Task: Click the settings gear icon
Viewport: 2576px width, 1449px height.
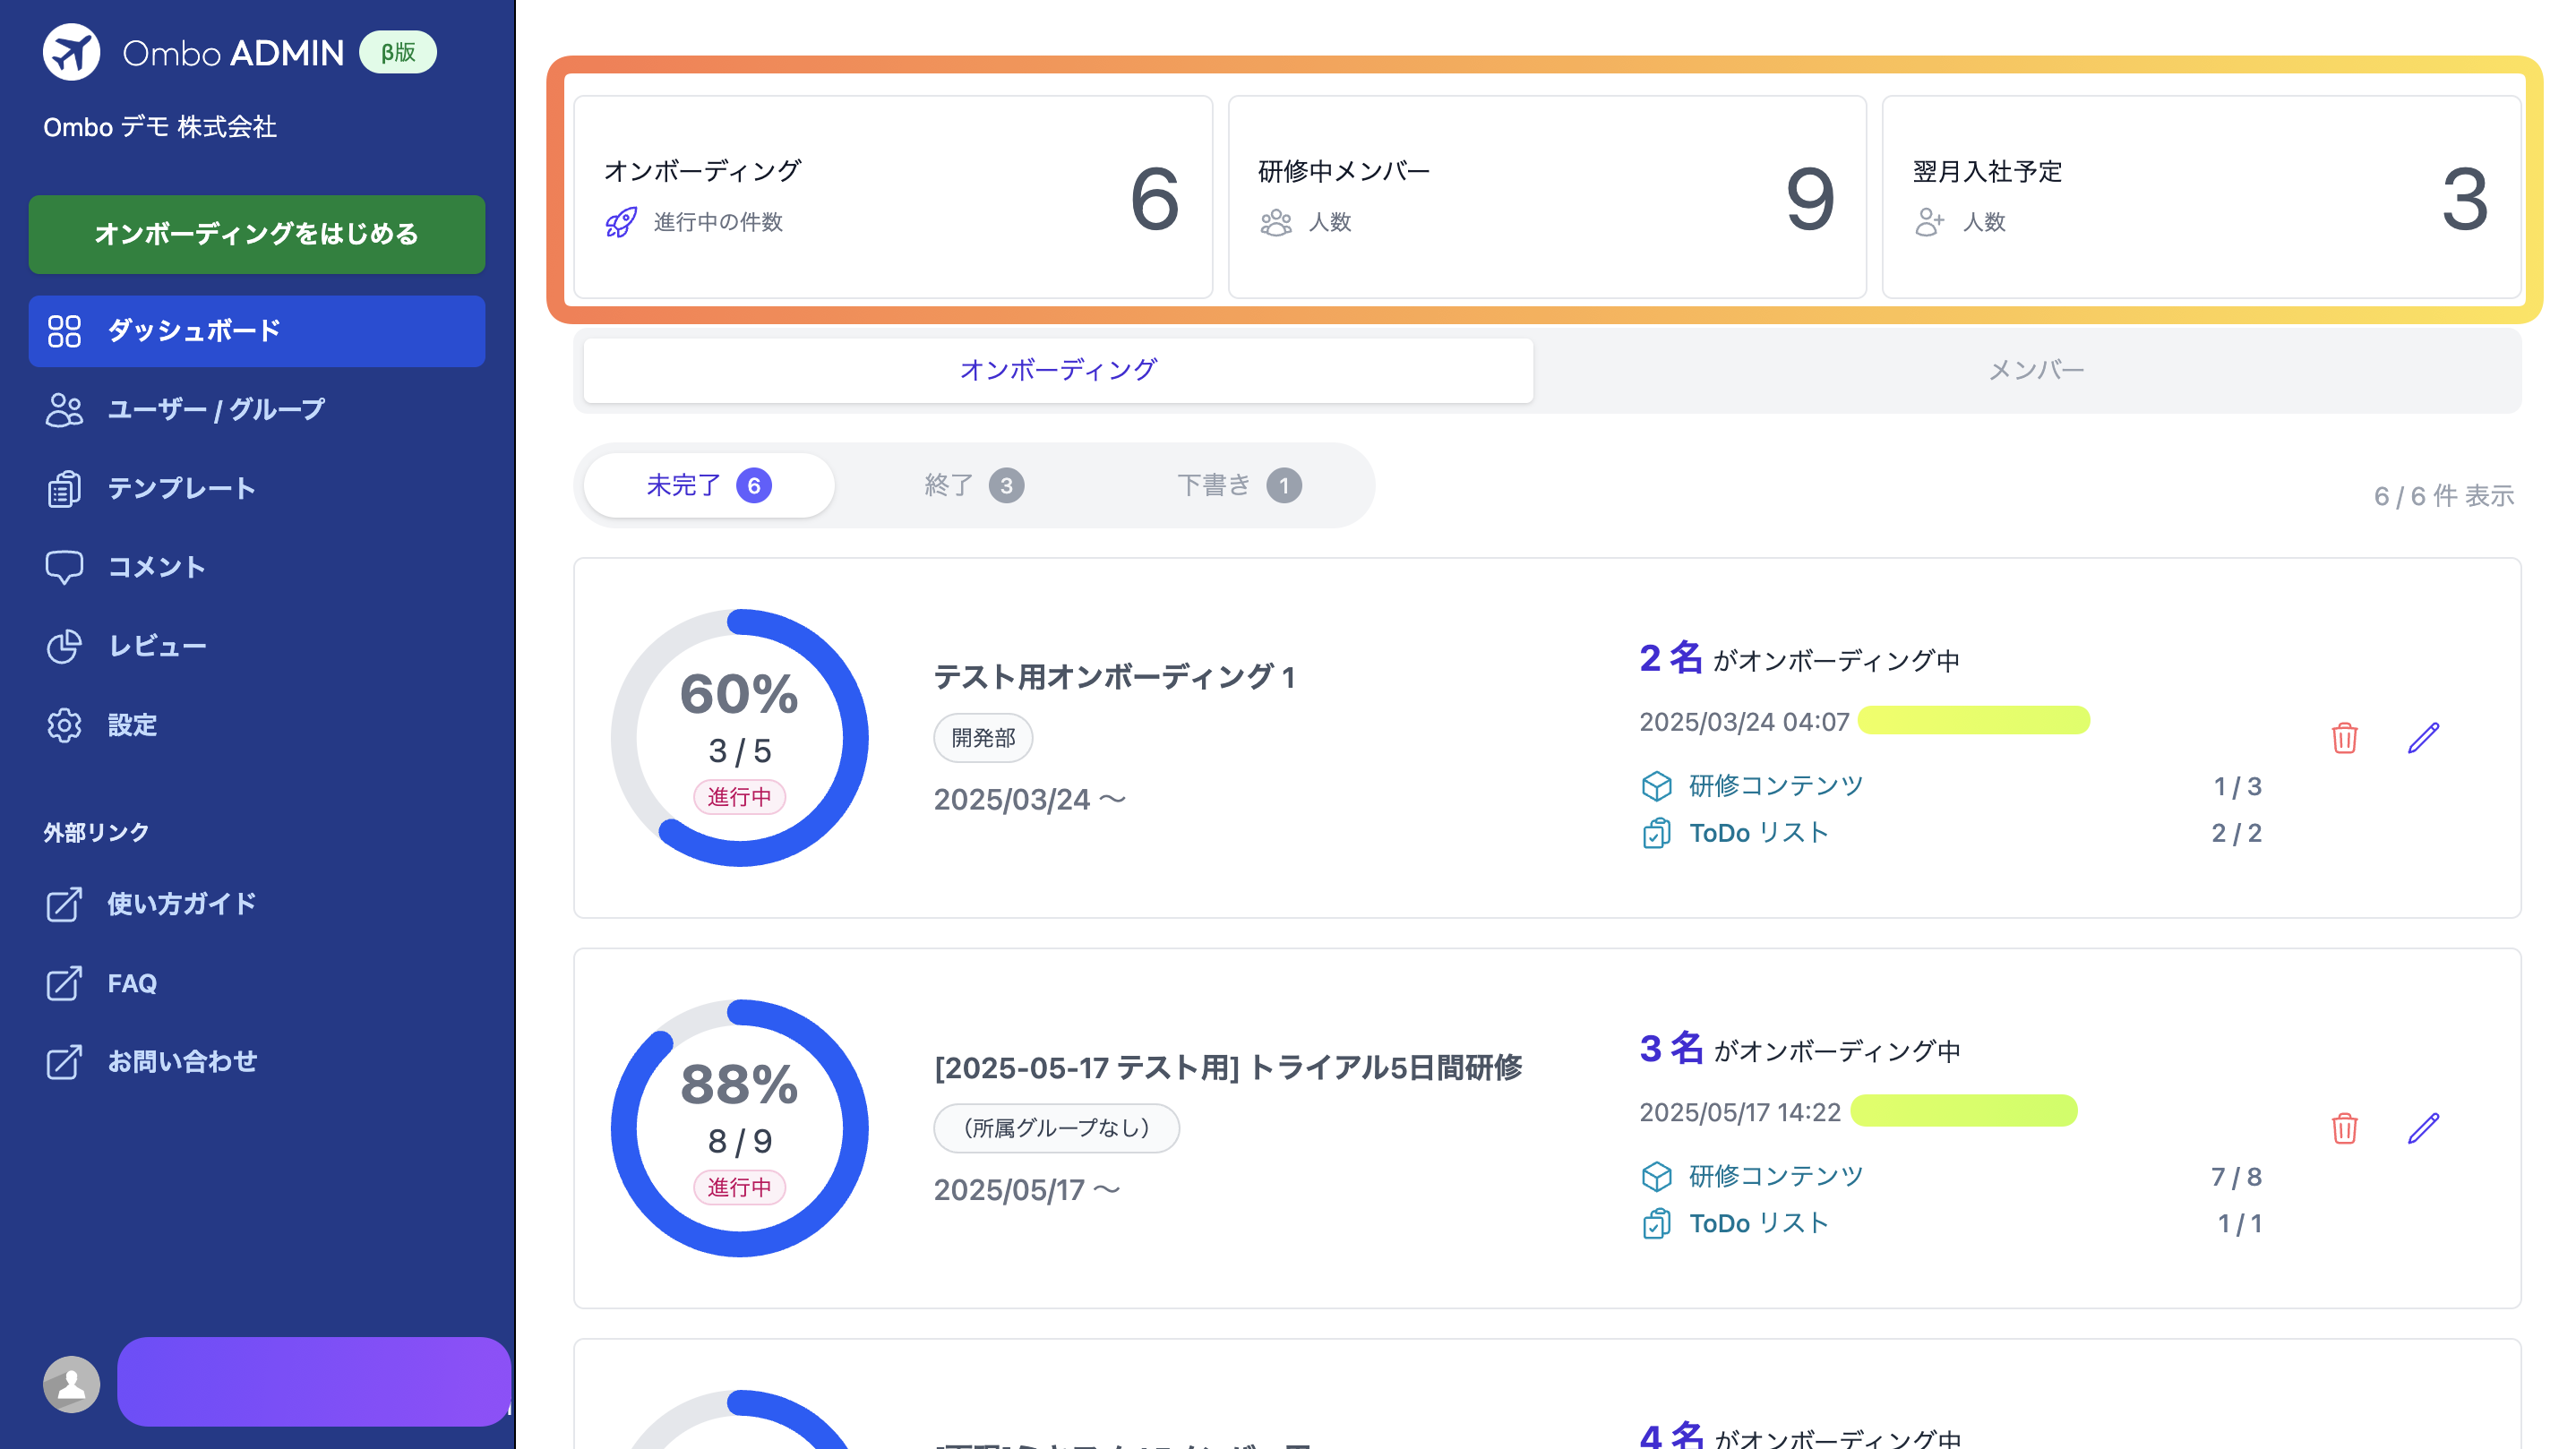Action: click(64, 725)
